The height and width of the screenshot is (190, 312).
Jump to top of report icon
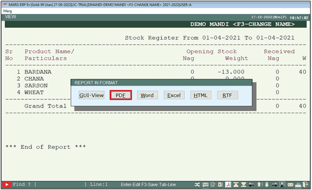coord(236,185)
